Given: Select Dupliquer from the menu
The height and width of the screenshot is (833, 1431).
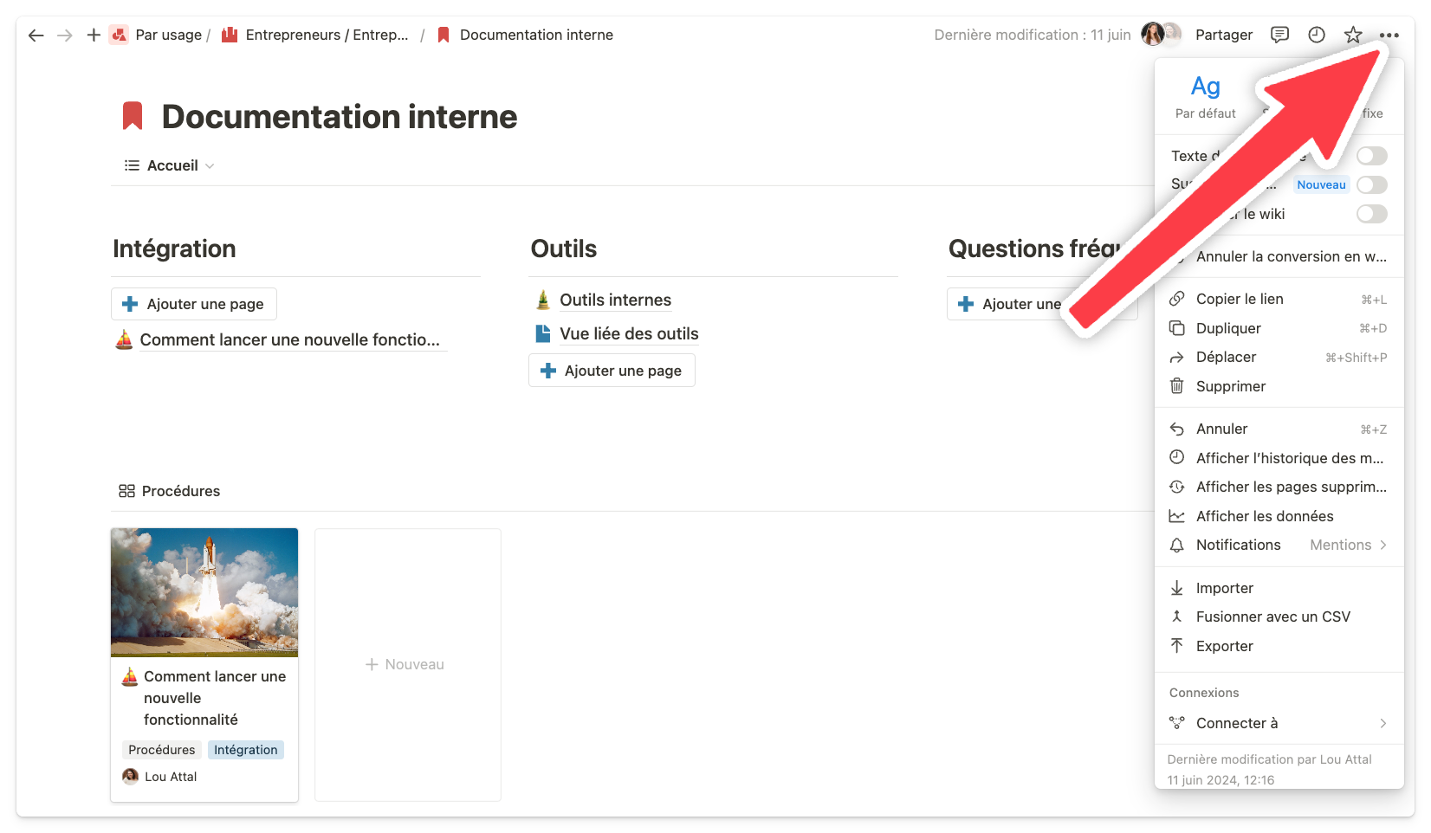Looking at the screenshot, I should (1228, 328).
